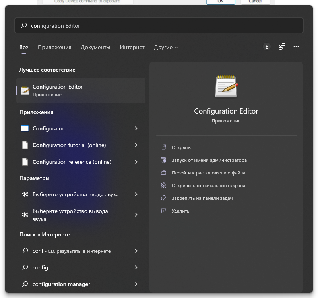Switch to the Документы tab
318x298 pixels.
(x=95, y=47)
